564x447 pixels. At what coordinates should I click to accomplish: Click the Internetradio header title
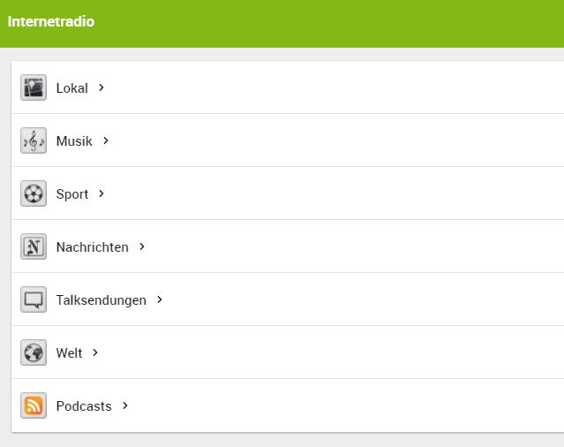click(x=51, y=21)
